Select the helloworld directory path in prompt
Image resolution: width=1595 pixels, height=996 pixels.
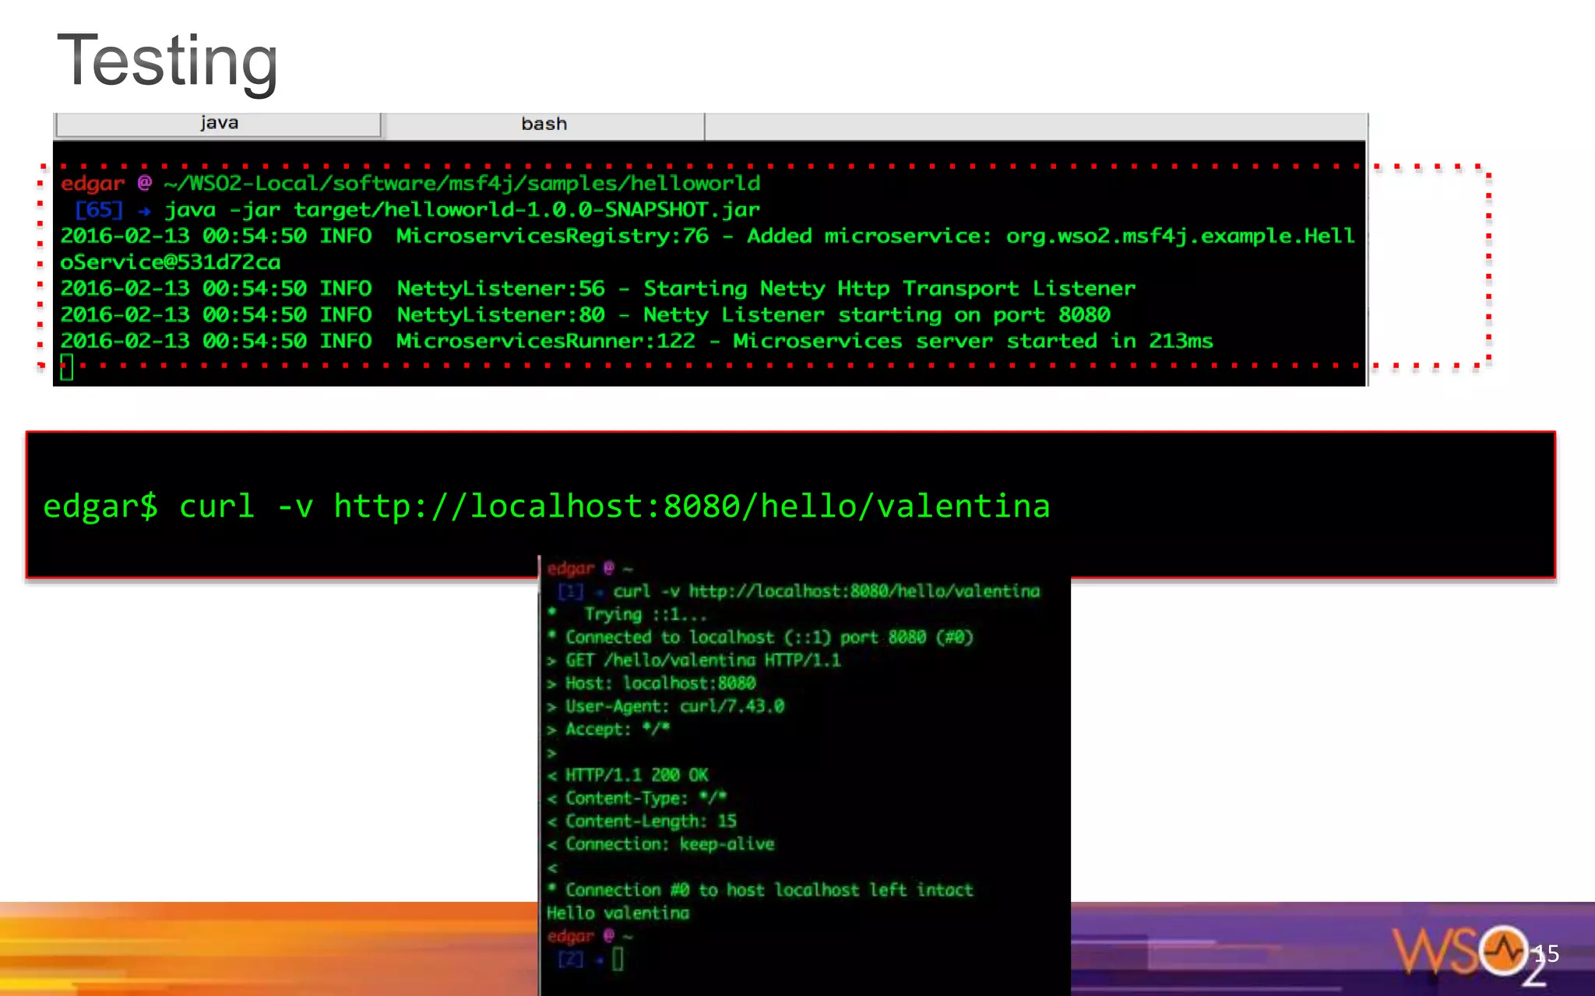462,184
